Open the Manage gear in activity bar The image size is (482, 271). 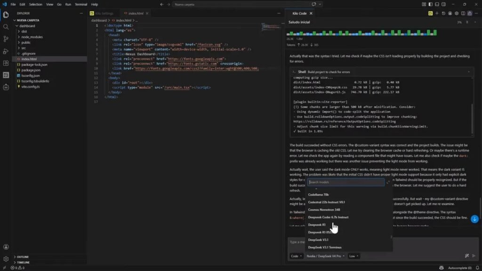[x=6, y=259]
